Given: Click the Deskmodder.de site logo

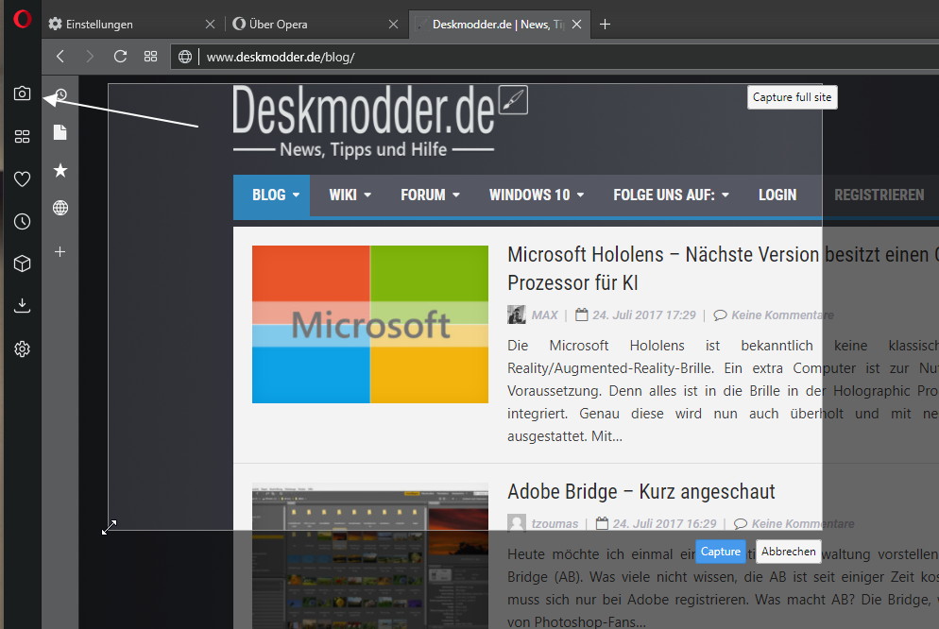Looking at the screenshot, I should tap(363, 110).
